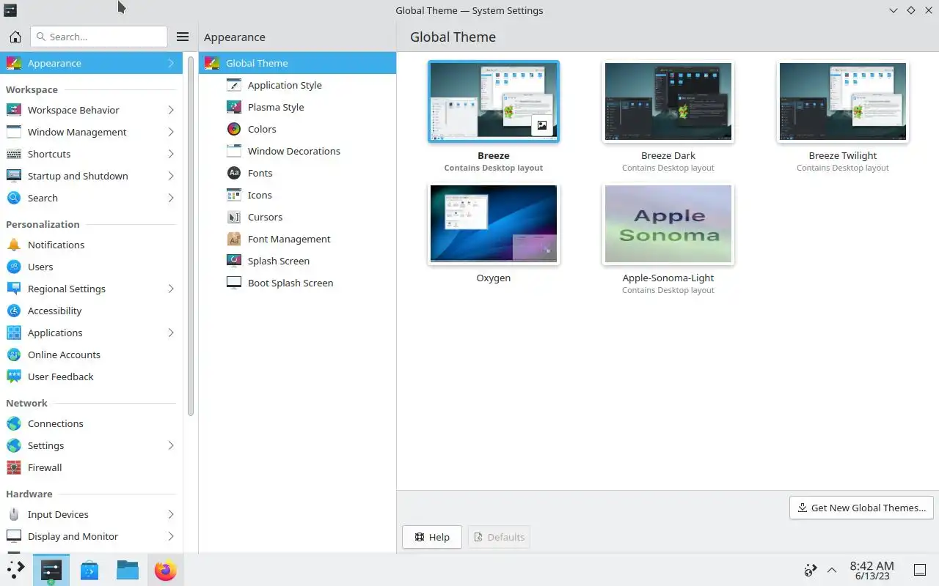The width and height of the screenshot is (939, 586).
Task: Click the Display and Monitor icon
Action: point(14,536)
